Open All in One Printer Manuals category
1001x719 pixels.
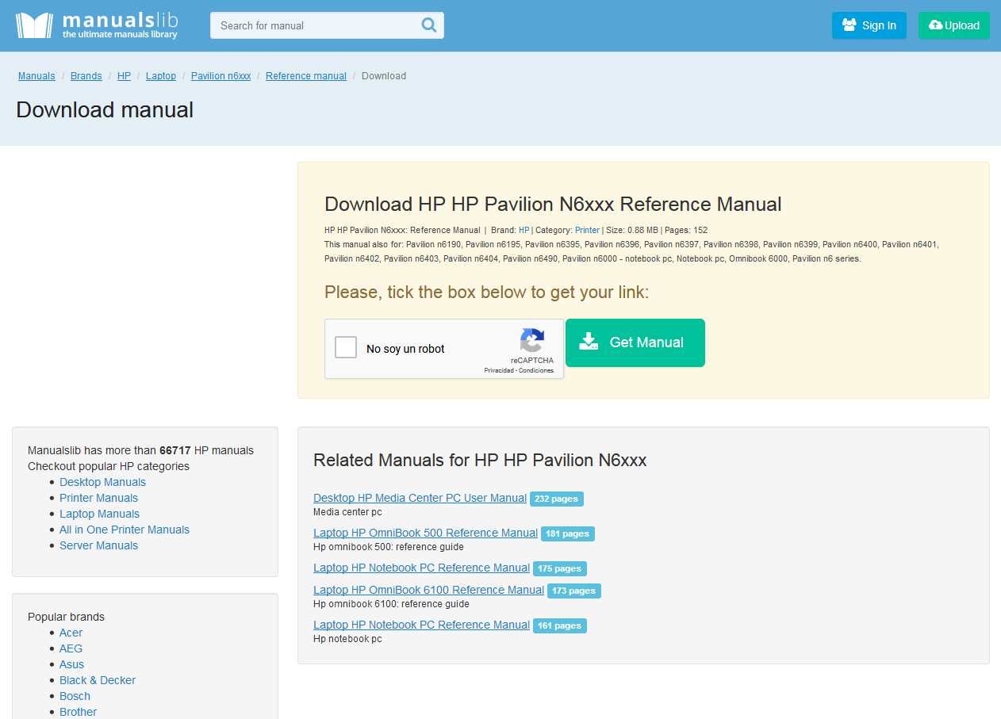point(125,530)
